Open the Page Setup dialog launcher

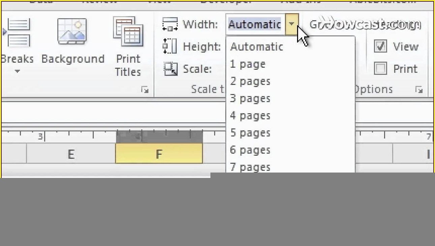pyautogui.click(x=145, y=90)
